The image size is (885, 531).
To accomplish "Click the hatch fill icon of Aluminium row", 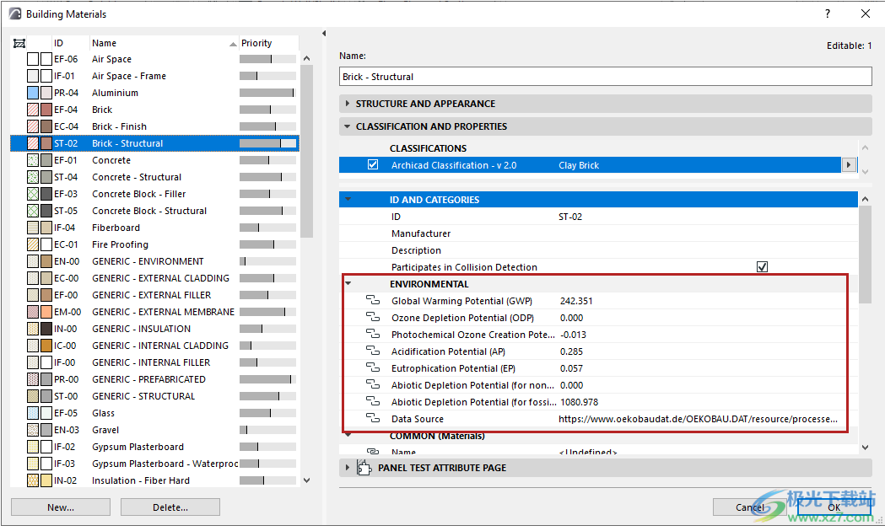I will coord(33,93).
